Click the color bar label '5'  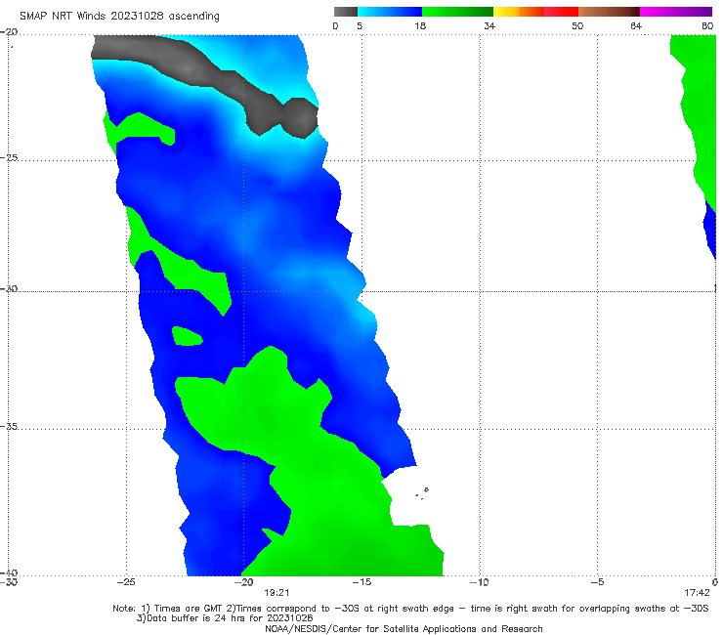coord(360,25)
